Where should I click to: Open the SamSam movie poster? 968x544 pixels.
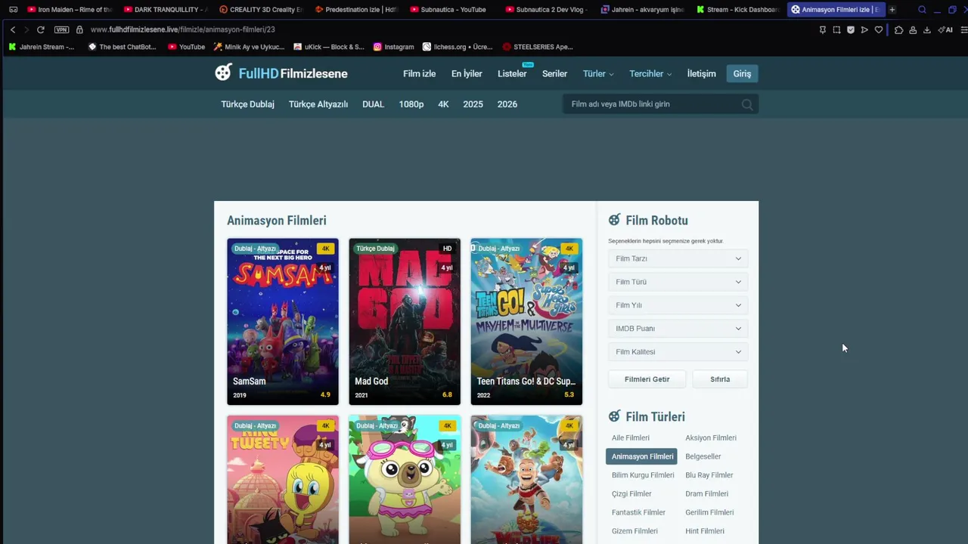[x=283, y=322]
